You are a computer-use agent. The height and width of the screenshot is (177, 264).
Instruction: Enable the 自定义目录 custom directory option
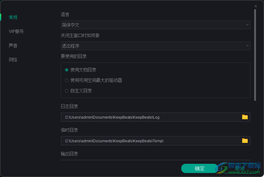(66, 91)
